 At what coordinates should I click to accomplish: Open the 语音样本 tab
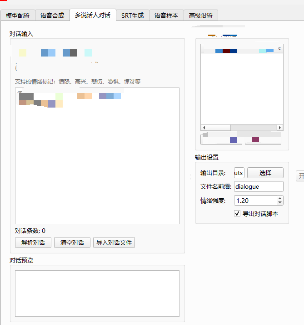166,15
